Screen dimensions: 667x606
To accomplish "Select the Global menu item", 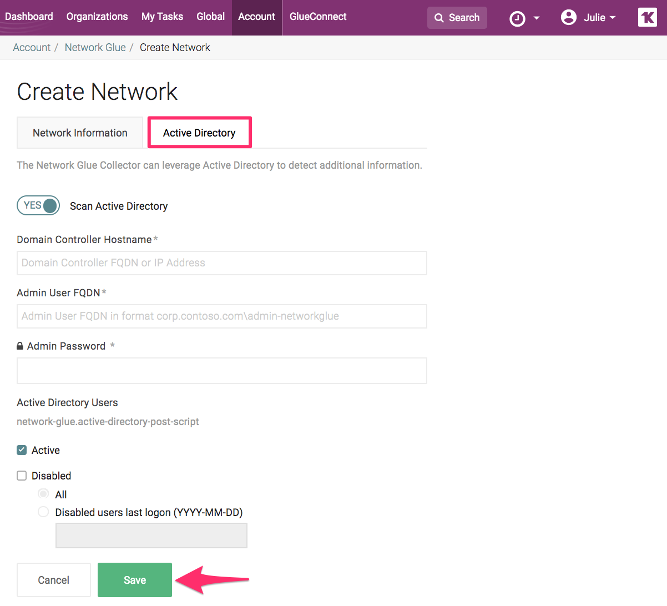I will pyautogui.click(x=210, y=17).
